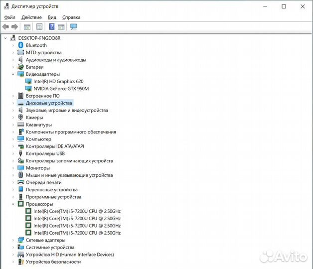Click the Forward arrow toolbar icon
Image resolution: width=313 pixels, height=269 pixels.
point(14,26)
